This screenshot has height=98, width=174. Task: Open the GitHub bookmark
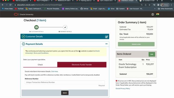tap(85, 9)
